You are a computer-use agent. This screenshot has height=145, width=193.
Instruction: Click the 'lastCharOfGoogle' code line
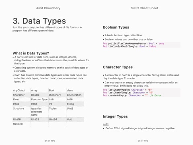coord(128,93)
